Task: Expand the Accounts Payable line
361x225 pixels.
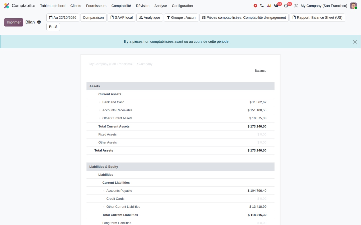Action: click(104, 191)
